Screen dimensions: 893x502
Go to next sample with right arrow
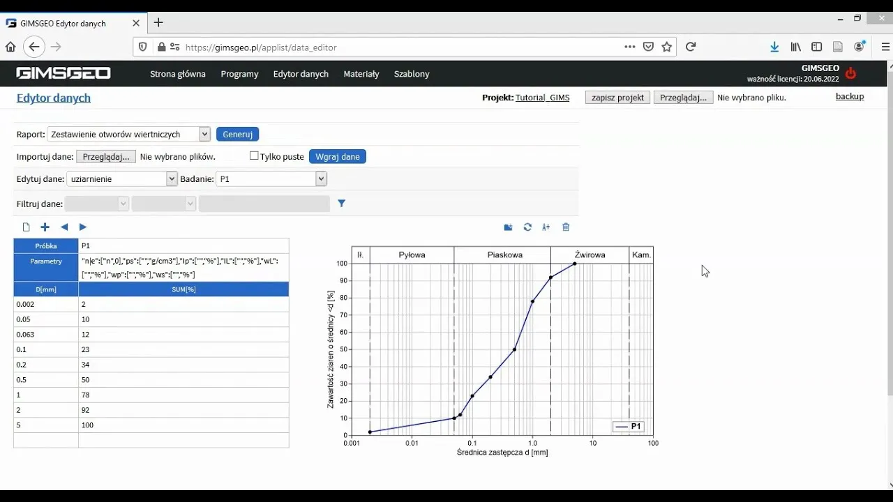point(83,227)
